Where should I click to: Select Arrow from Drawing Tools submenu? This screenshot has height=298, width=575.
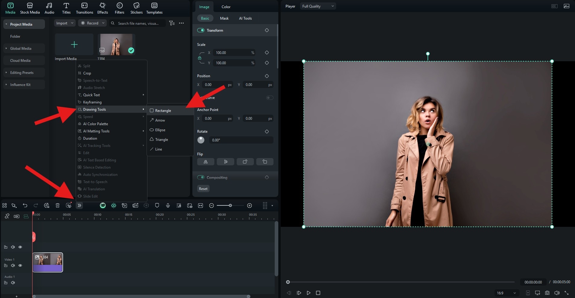pyautogui.click(x=170, y=120)
